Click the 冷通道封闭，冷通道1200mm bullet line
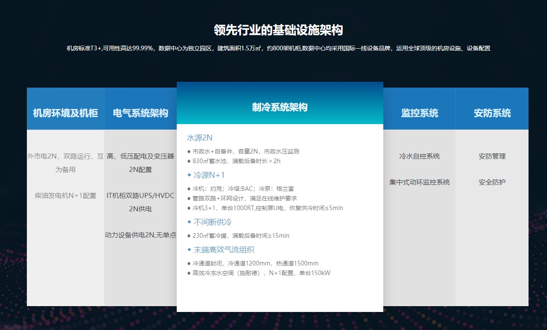The height and width of the screenshot is (330, 547). pyautogui.click(x=253, y=263)
